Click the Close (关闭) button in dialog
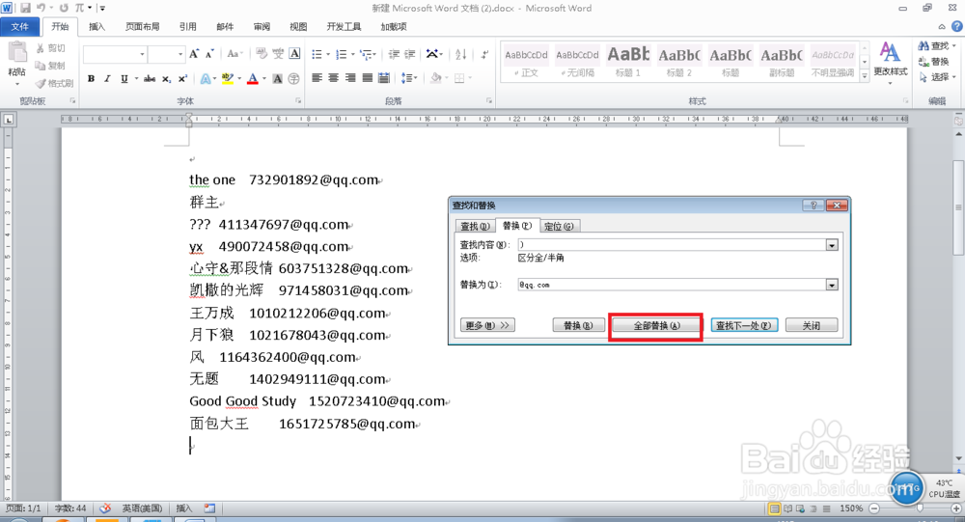Screen dimensions: 965x522 812,325
